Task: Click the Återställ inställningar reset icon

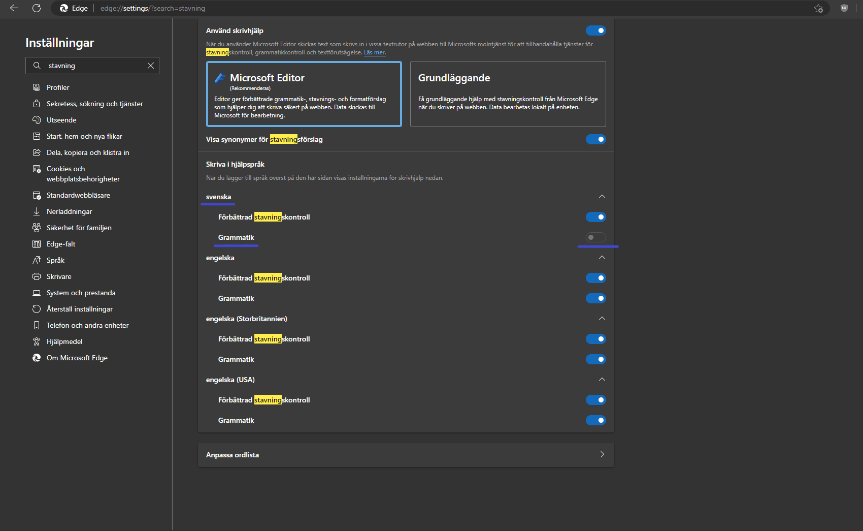Action: (37, 309)
